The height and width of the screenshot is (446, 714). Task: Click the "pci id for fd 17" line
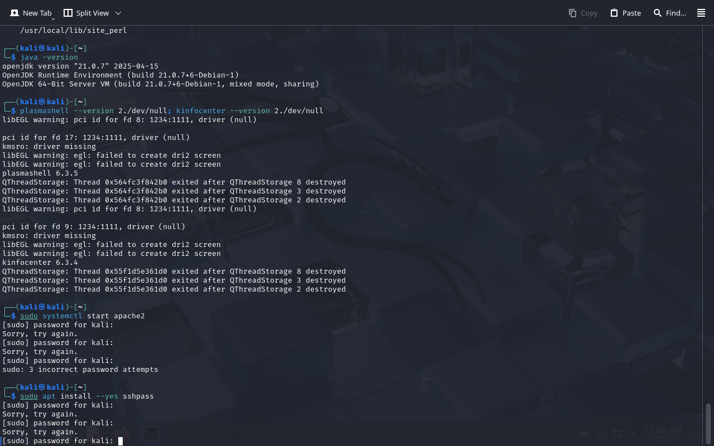96,138
